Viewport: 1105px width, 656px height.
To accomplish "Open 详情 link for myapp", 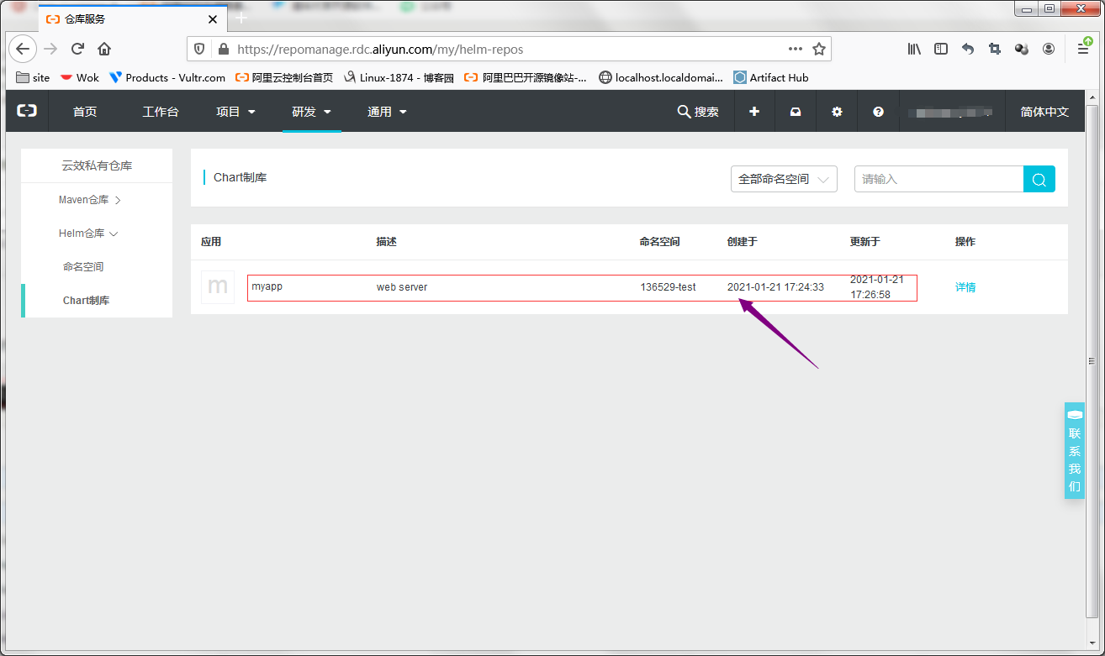I will click(965, 287).
